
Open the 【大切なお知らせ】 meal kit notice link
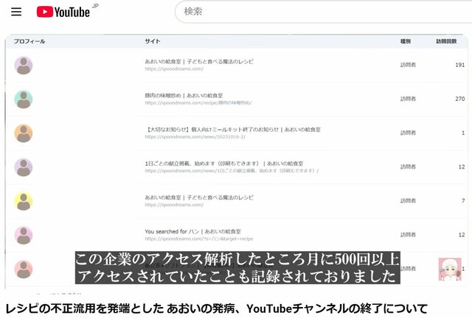pos(233,129)
